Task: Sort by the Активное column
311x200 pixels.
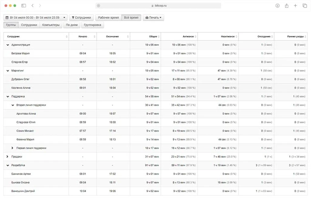Action: [179, 36]
